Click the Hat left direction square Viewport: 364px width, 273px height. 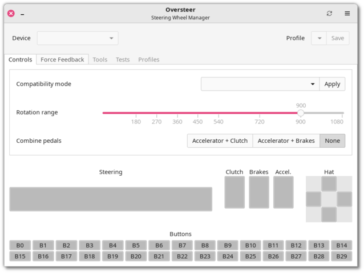[x=314, y=199]
